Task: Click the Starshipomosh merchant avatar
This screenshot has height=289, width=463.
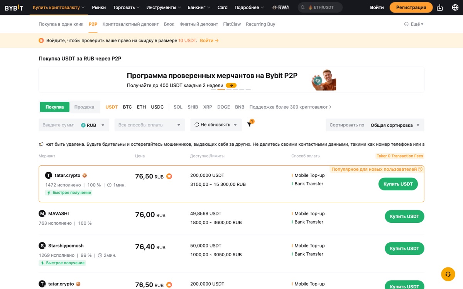Action: pos(42,245)
